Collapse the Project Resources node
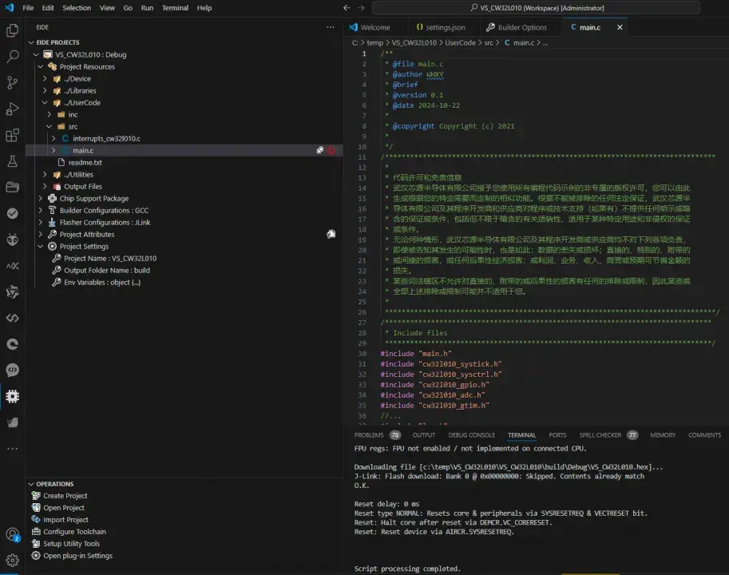The image size is (729, 575). point(41,66)
